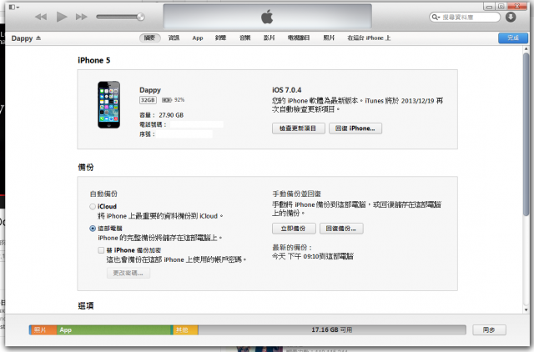The width and height of the screenshot is (534, 352).
Task: Click the green App storage segment
Action: pyautogui.click(x=115, y=329)
